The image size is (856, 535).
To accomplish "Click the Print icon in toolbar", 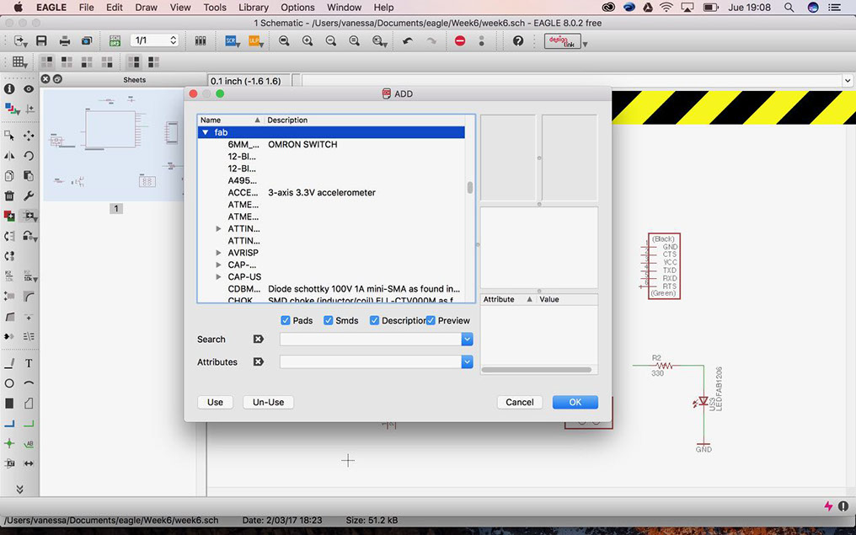I will pos(64,41).
